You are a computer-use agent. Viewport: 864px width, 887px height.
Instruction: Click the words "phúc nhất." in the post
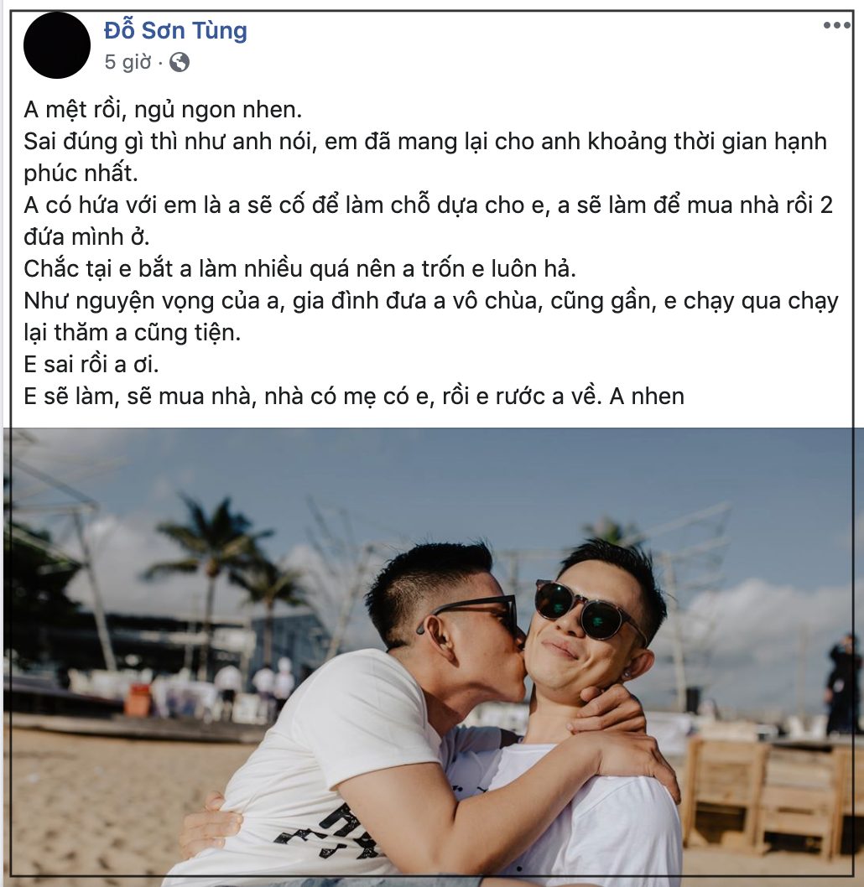pos(81,173)
